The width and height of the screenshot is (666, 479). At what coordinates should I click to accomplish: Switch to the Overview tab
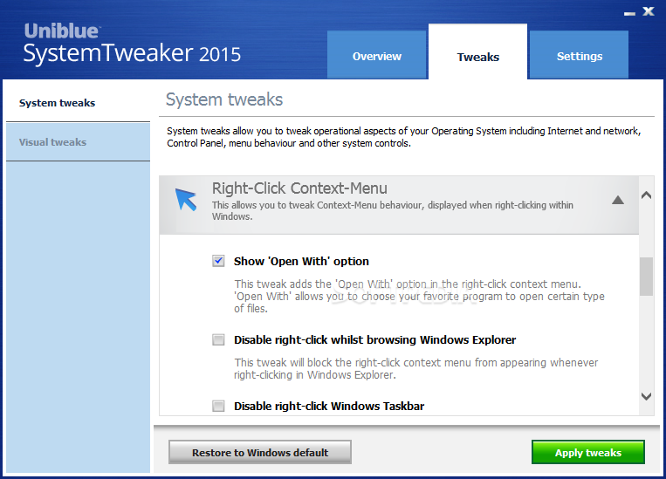click(x=377, y=55)
